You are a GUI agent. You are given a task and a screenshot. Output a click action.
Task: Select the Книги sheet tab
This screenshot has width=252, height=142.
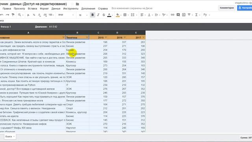10,136
